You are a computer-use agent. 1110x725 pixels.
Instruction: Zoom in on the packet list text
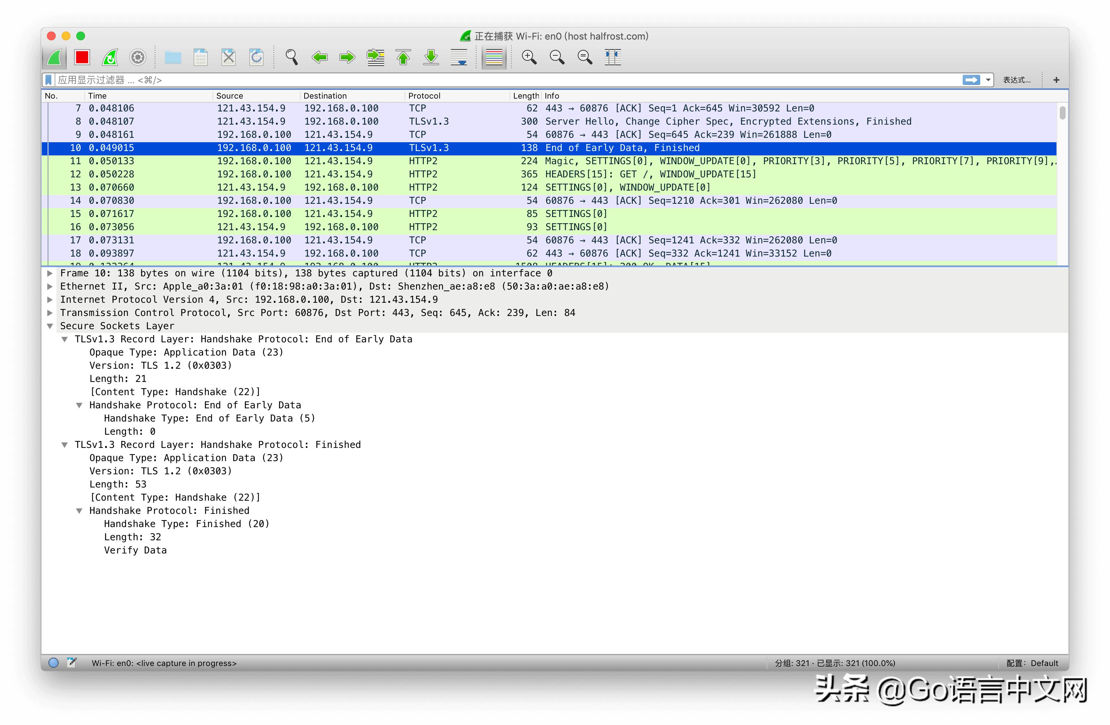click(x=529, y=57)
